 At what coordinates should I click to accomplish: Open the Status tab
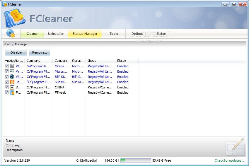point(161,34)
